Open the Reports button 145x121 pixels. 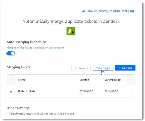click(x=81, y=68)
